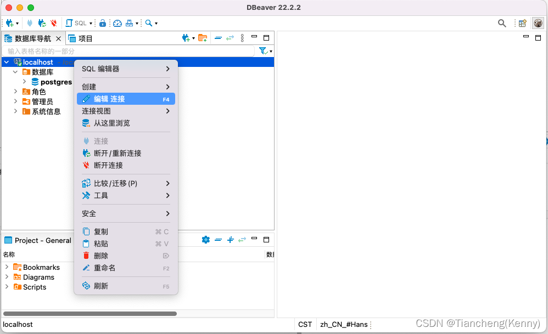Open the navigator panel view menu dots

[242, 38]
